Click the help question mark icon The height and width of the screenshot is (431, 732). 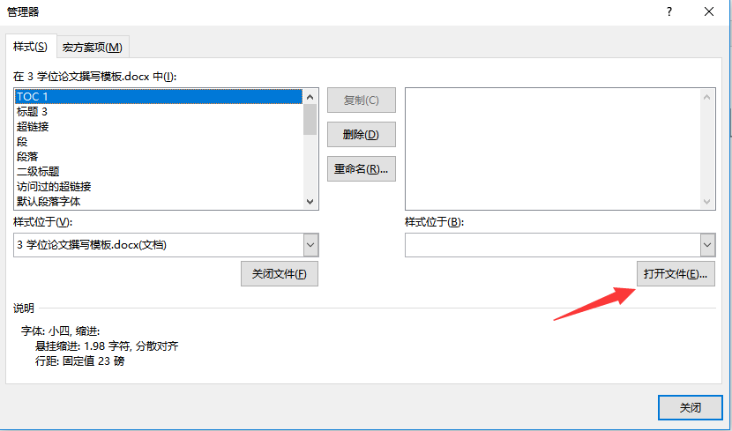coord(669,12)
